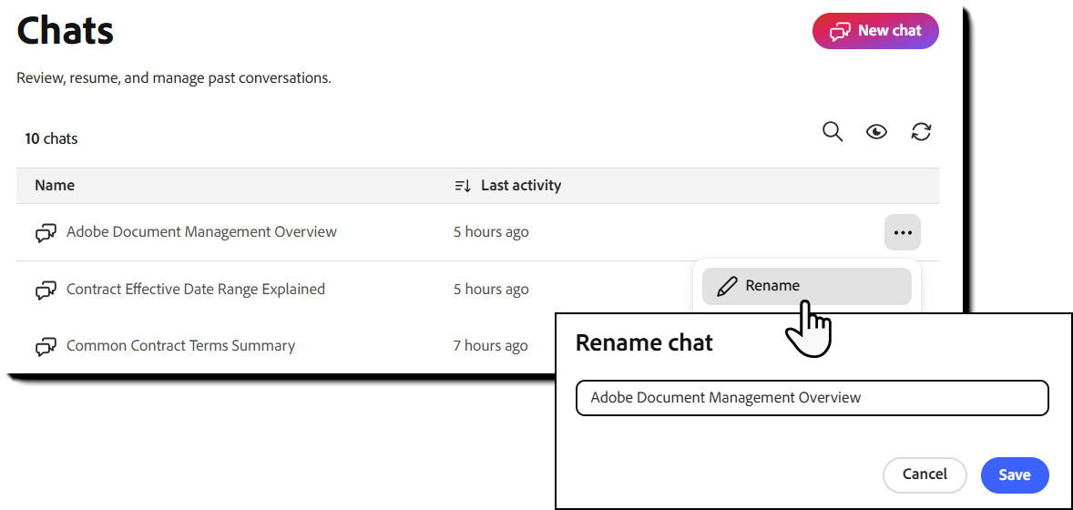The height and width of the screenshot is (510, 1073).
Task: Open the three-dot more options menu
Action: (903, 232)
